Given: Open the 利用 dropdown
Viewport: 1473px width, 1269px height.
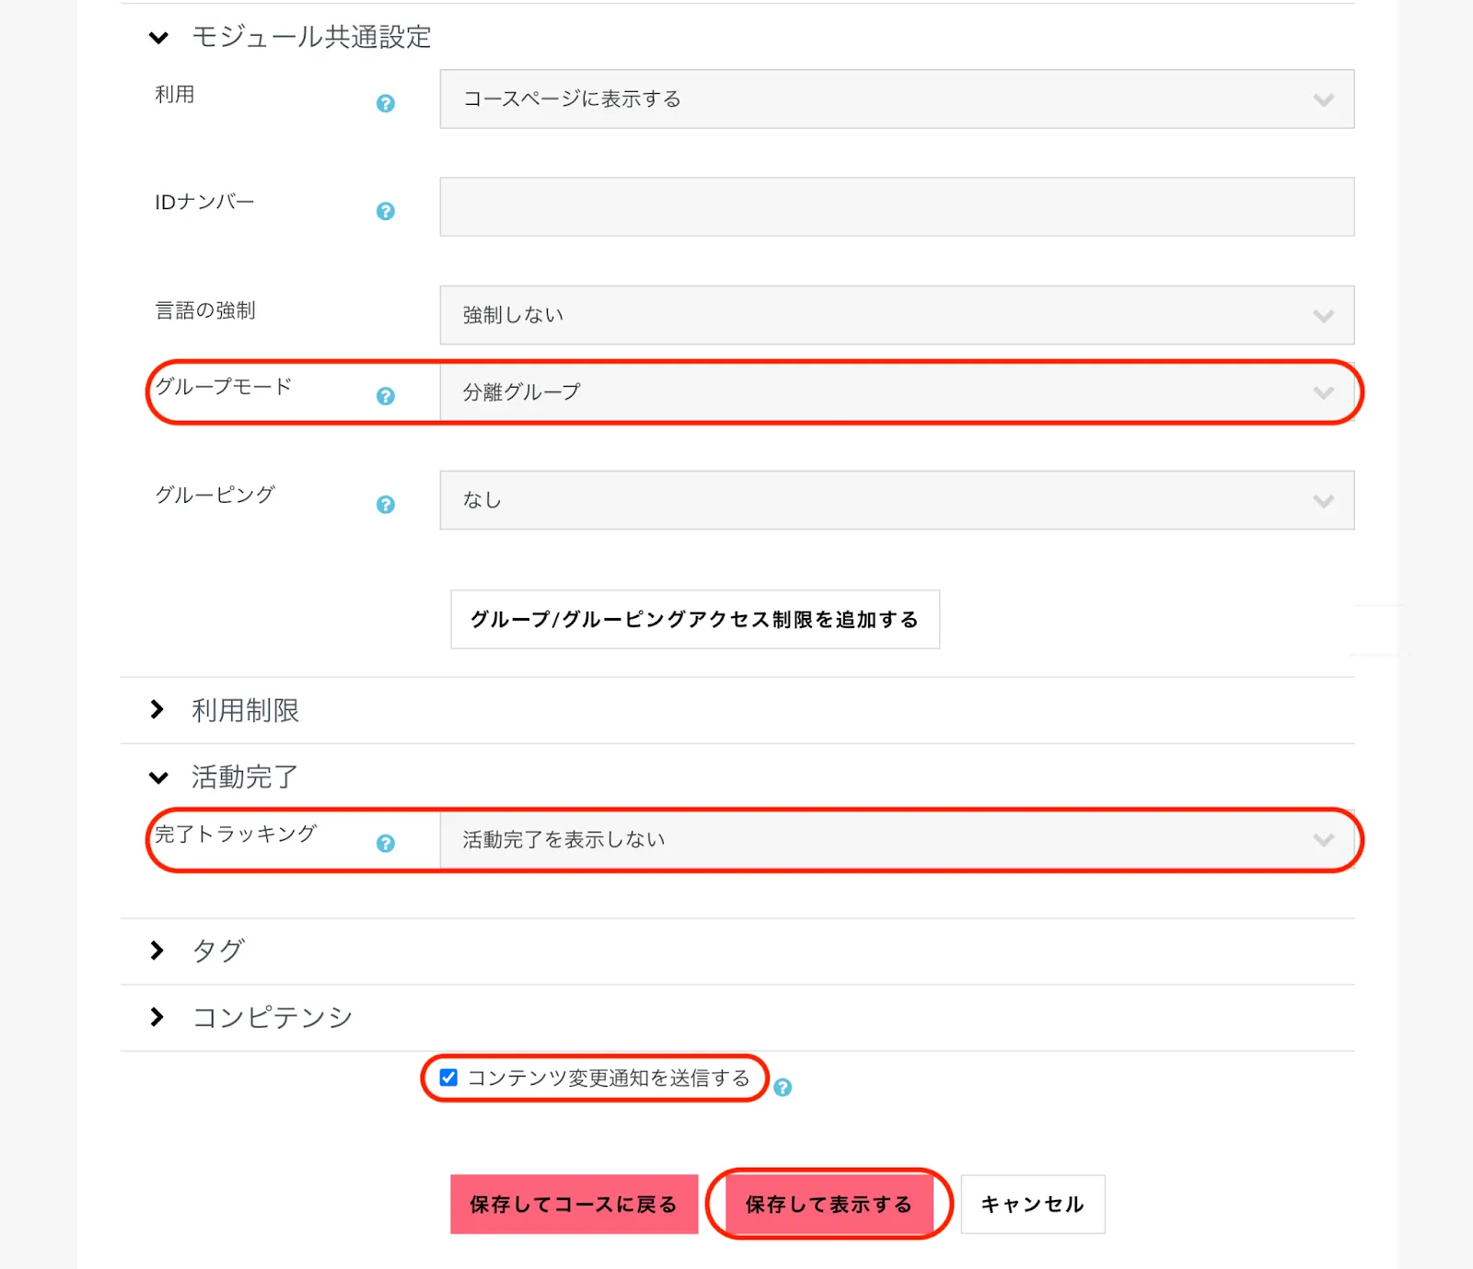Looking at the screenshot, I should (x=896, y=99).
